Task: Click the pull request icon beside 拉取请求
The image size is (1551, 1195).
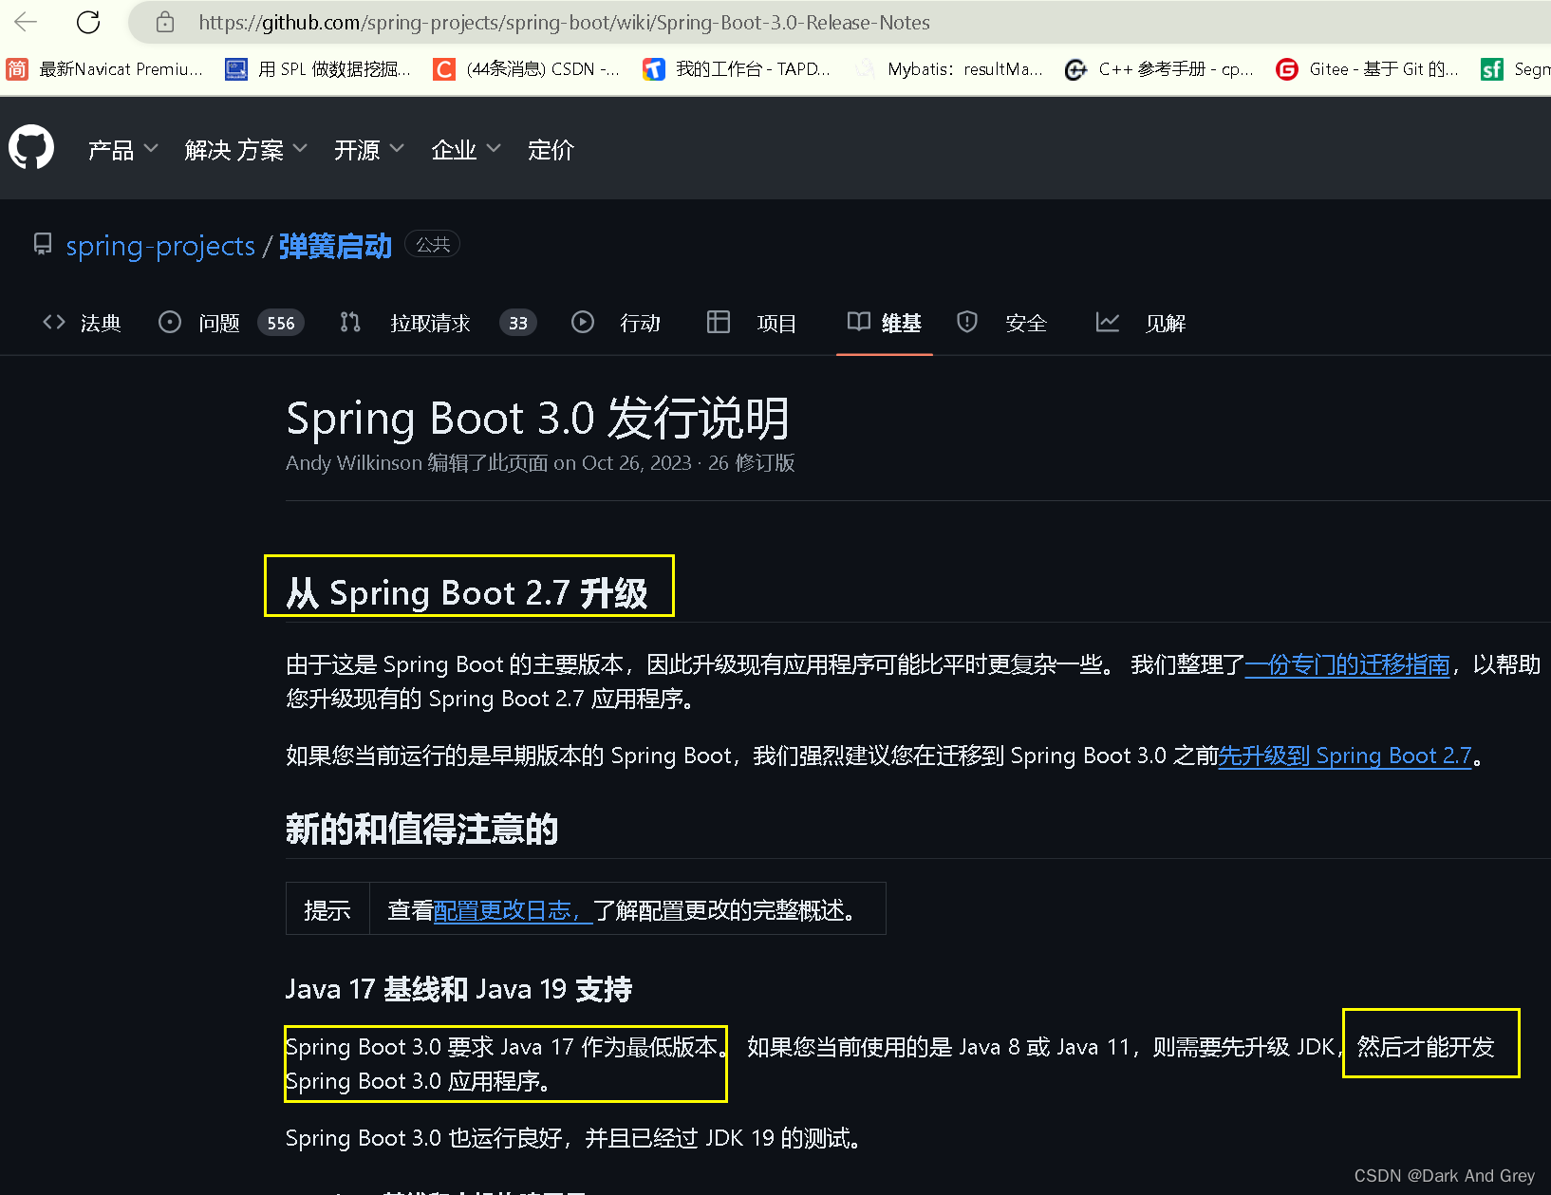Action: click(350, 322)
